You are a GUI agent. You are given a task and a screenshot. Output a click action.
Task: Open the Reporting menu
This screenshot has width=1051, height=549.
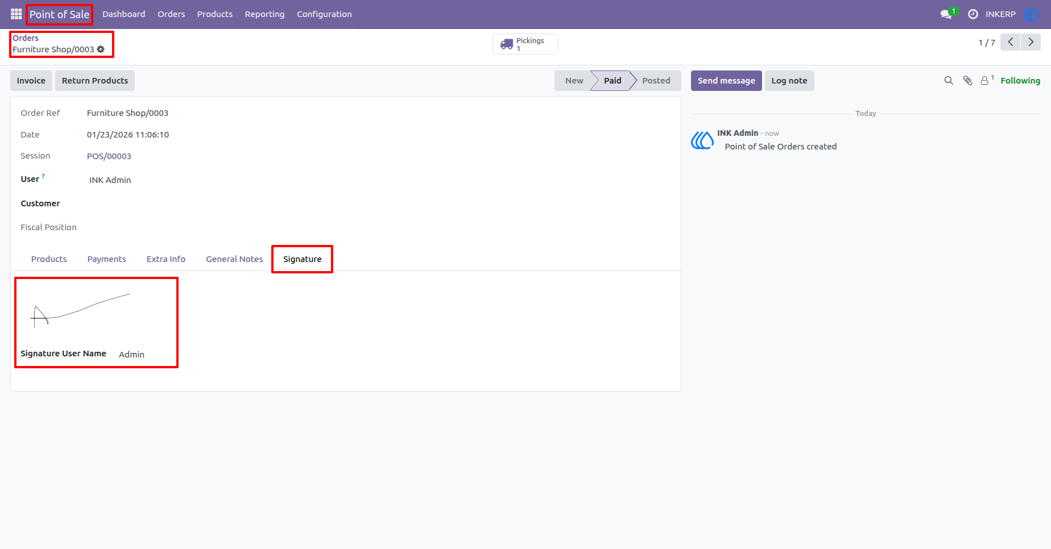click(264, 14)
